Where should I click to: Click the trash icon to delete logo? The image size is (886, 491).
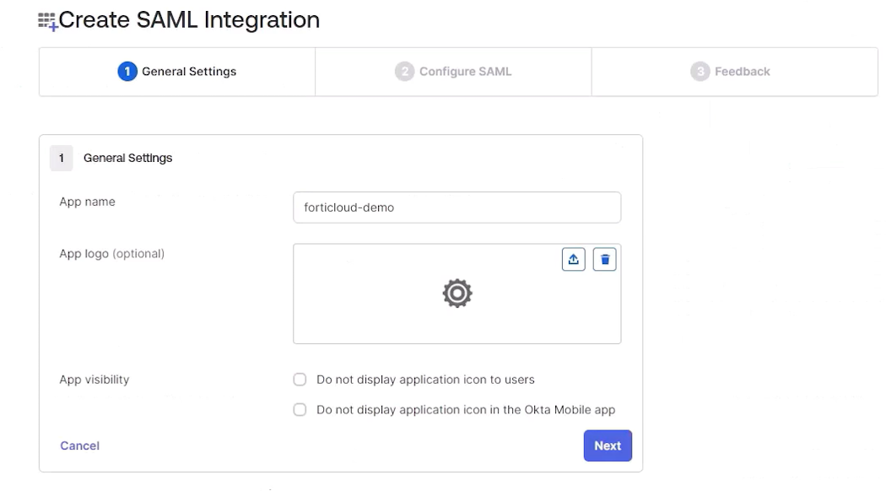coord(604,260)
